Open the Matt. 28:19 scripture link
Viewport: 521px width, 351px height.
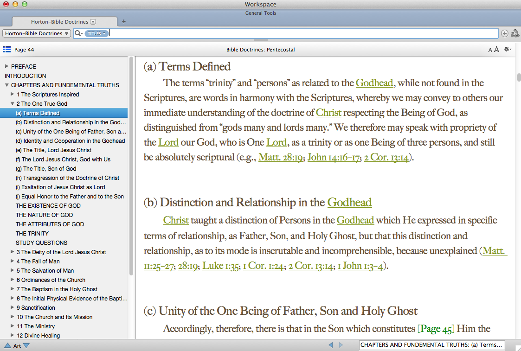[x=281, y=157]
